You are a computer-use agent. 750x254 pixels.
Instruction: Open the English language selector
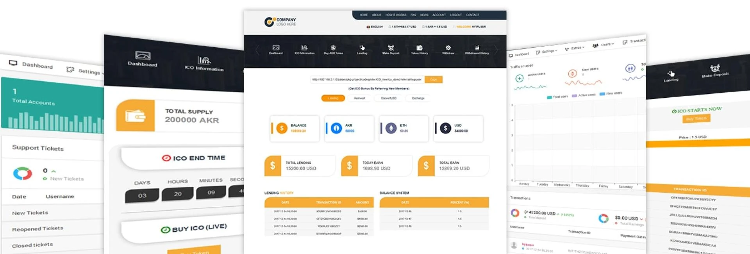(375, 27)
